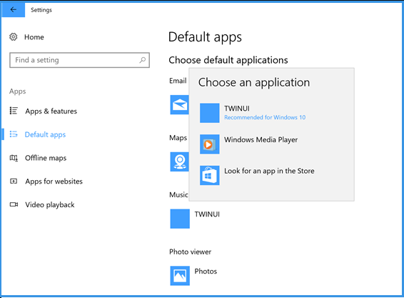This screenshot has width=404, height=298.
Task: Click TWINUI label under Music
Action: point(207,214)
